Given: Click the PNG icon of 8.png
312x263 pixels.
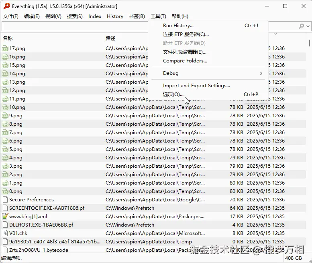Looking at the screenshot, I should [x=5, y=124].
